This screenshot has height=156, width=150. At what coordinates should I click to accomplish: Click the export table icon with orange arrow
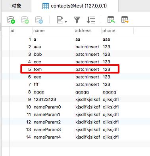pyautogui.click(x=125, y=20)
